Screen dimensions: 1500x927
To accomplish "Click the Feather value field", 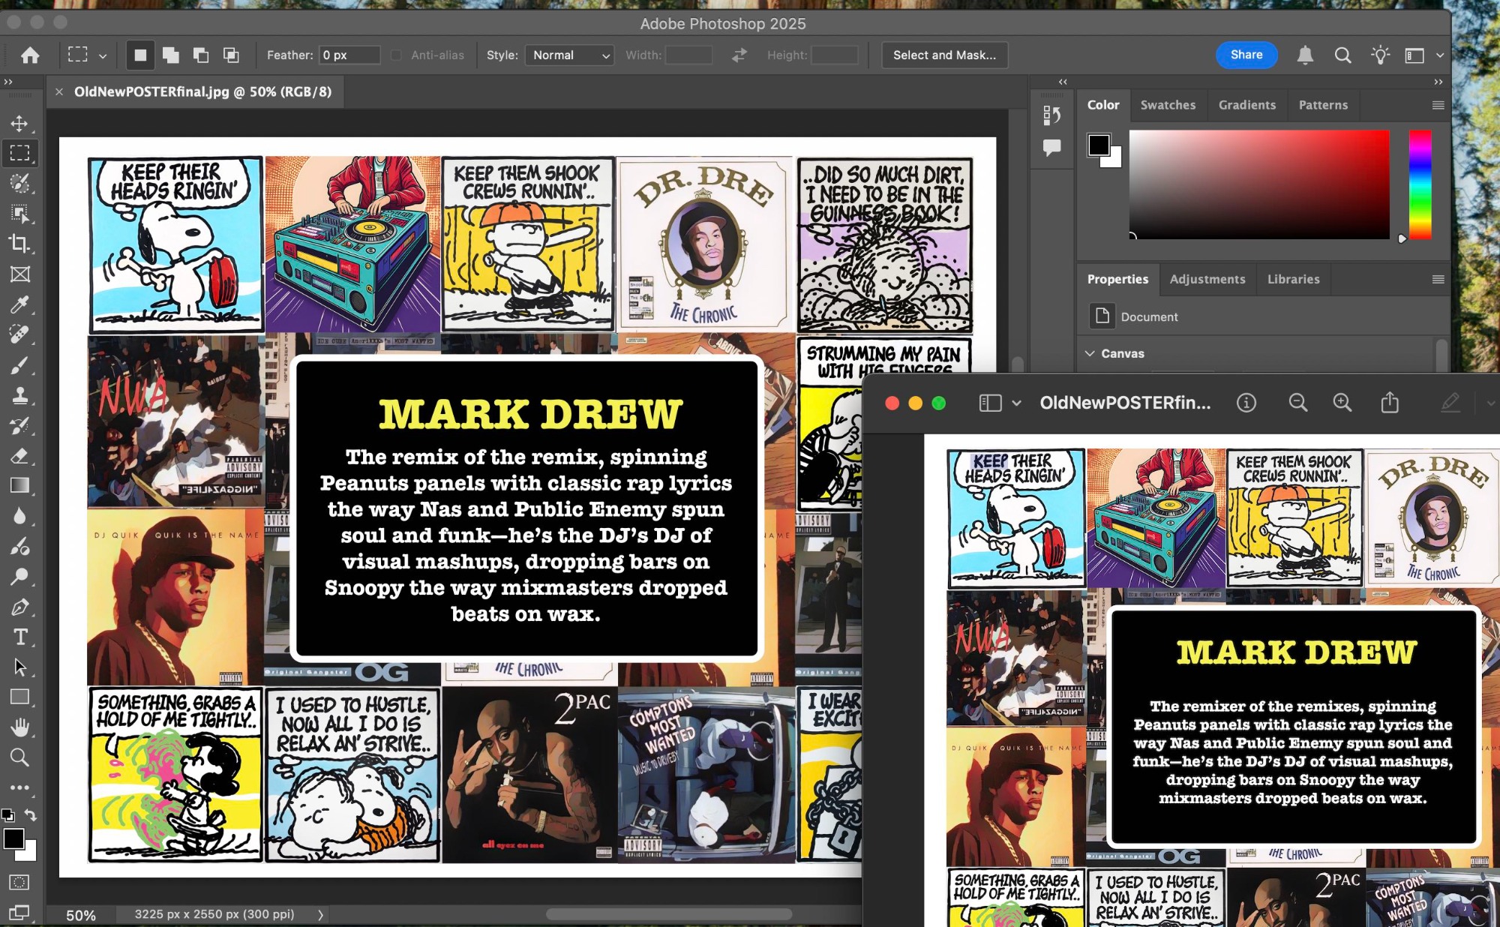I will pyautogui.click(x=349, y=55).
